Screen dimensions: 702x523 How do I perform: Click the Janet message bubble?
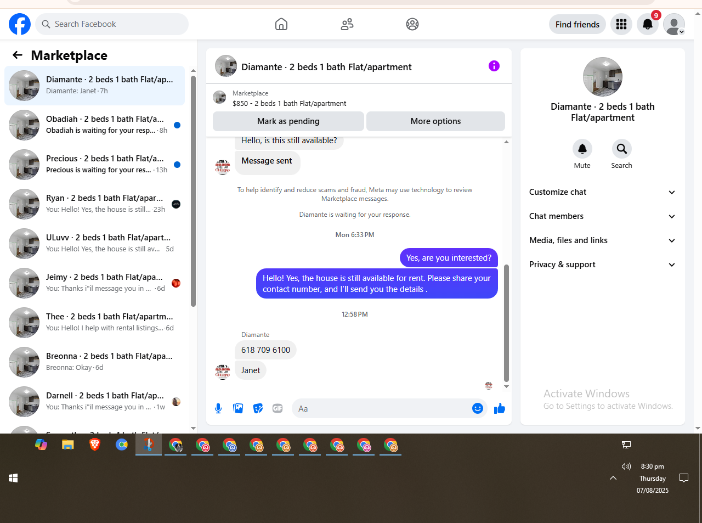click(x=251, y=370)
